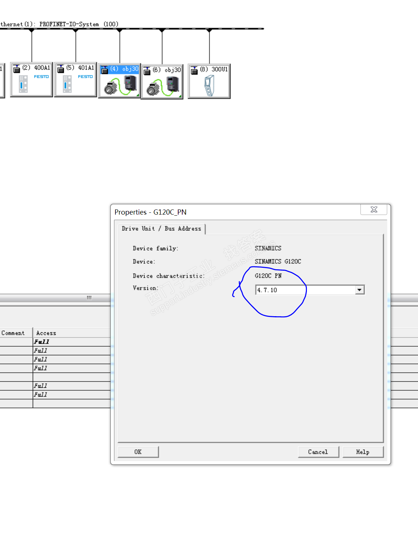Select the (2) 400A1 FESTO device

click(32, 80)
